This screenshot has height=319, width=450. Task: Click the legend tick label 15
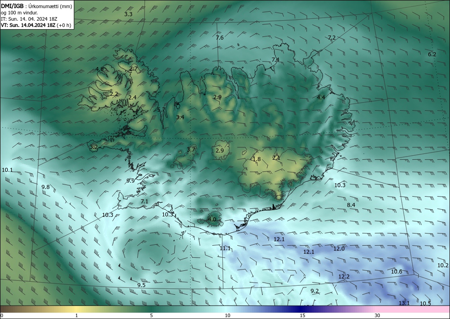click(x=302, y=315)
